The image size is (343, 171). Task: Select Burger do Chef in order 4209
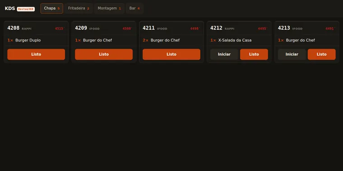click(x=104, y=40)
